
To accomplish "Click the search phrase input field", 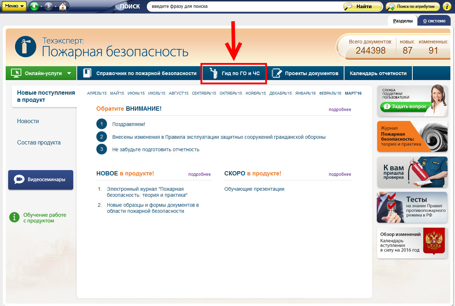I will [x=243, y=6].
